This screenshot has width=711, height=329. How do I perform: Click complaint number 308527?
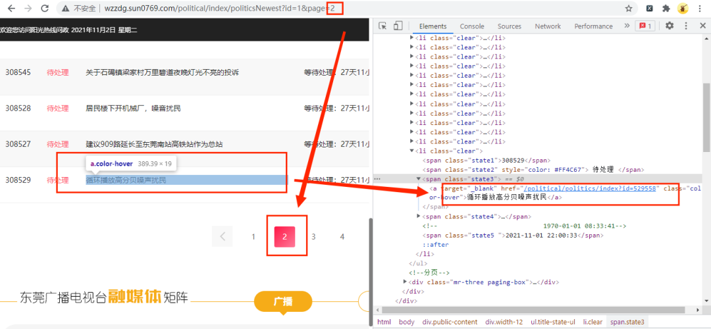tap(18, 144)
